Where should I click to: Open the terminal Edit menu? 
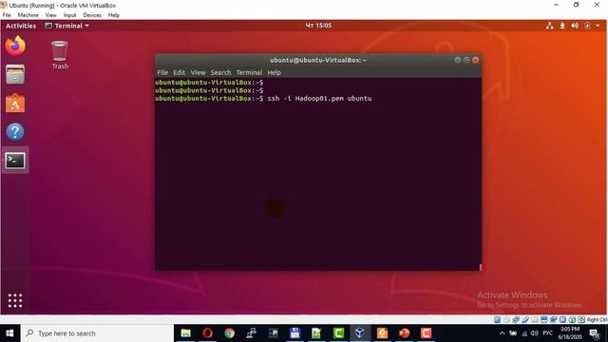(180, 72)
